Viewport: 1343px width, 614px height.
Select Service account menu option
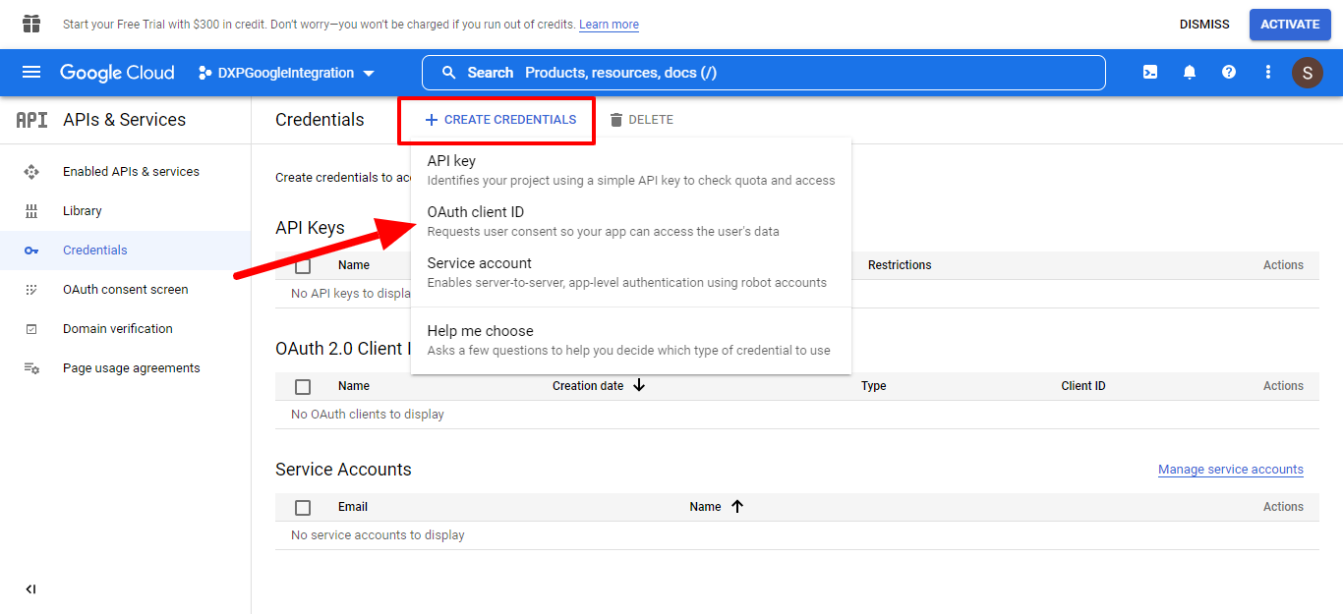coord(480,263)
